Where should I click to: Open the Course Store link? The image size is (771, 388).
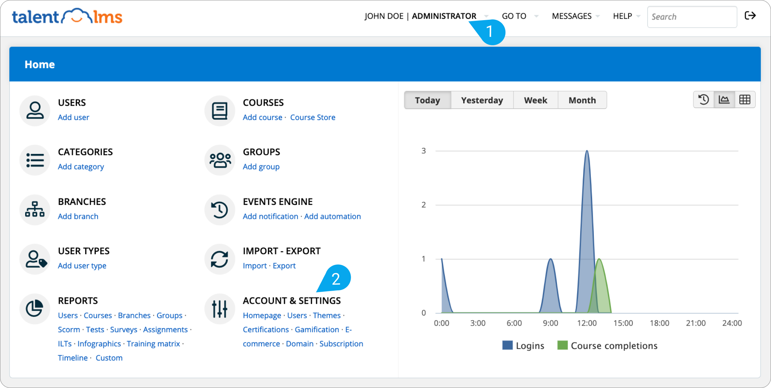(312, 117)
